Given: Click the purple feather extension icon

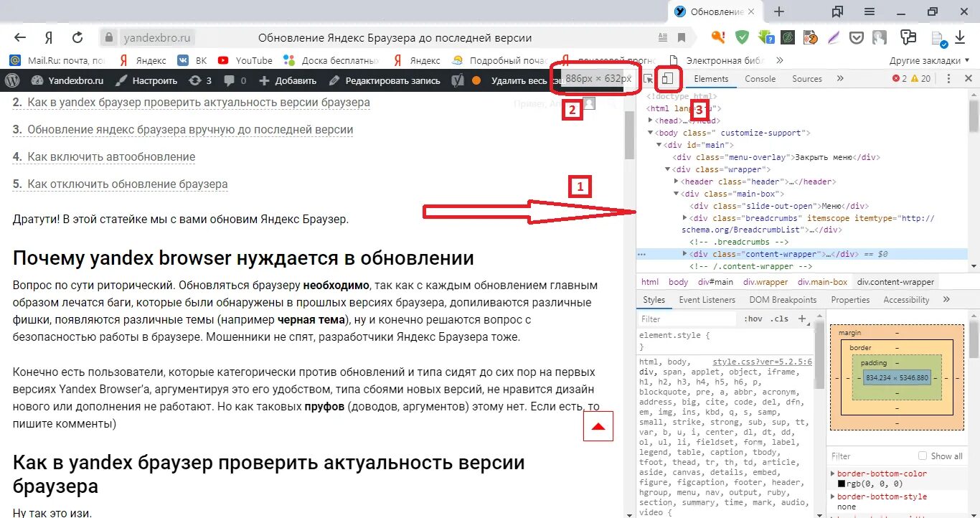Looking at the screenshot, I should [834, 37].
